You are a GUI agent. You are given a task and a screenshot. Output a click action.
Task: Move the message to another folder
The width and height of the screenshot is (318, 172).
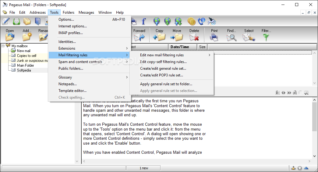[177, 35]
